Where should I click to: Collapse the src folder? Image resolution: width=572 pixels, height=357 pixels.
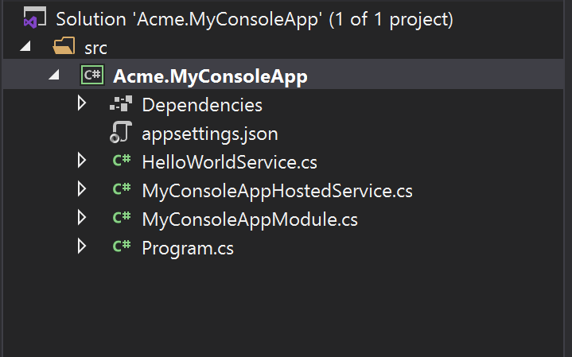click(x=25, y=46)
